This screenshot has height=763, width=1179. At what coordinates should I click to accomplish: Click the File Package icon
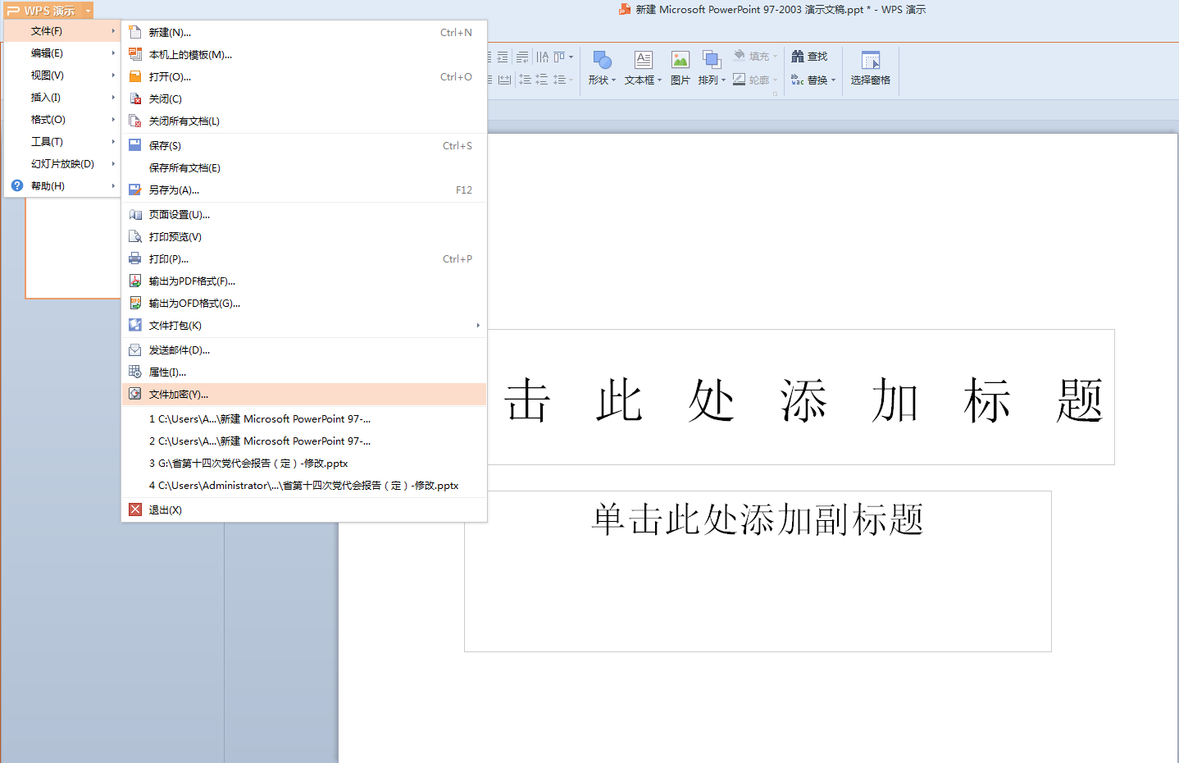point(135,325)
